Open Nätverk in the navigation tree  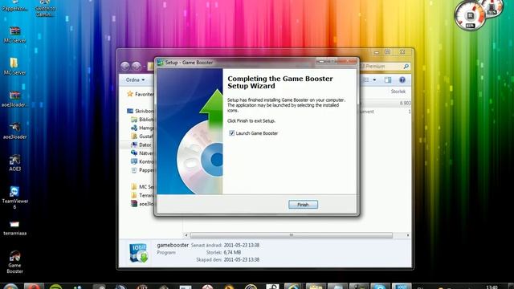point(142,153)
